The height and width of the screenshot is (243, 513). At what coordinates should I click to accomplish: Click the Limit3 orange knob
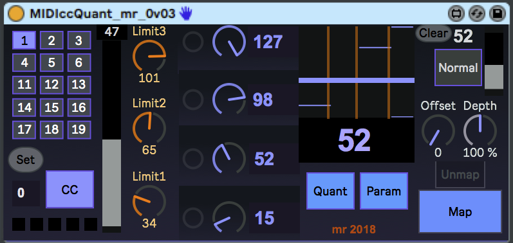pos(149,55)
